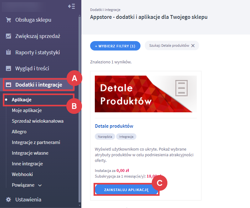Open Moje aplikacje in the sidebar
Image resolution: width=250 pixels, height=208 pixels.
(x=27, y=110)
